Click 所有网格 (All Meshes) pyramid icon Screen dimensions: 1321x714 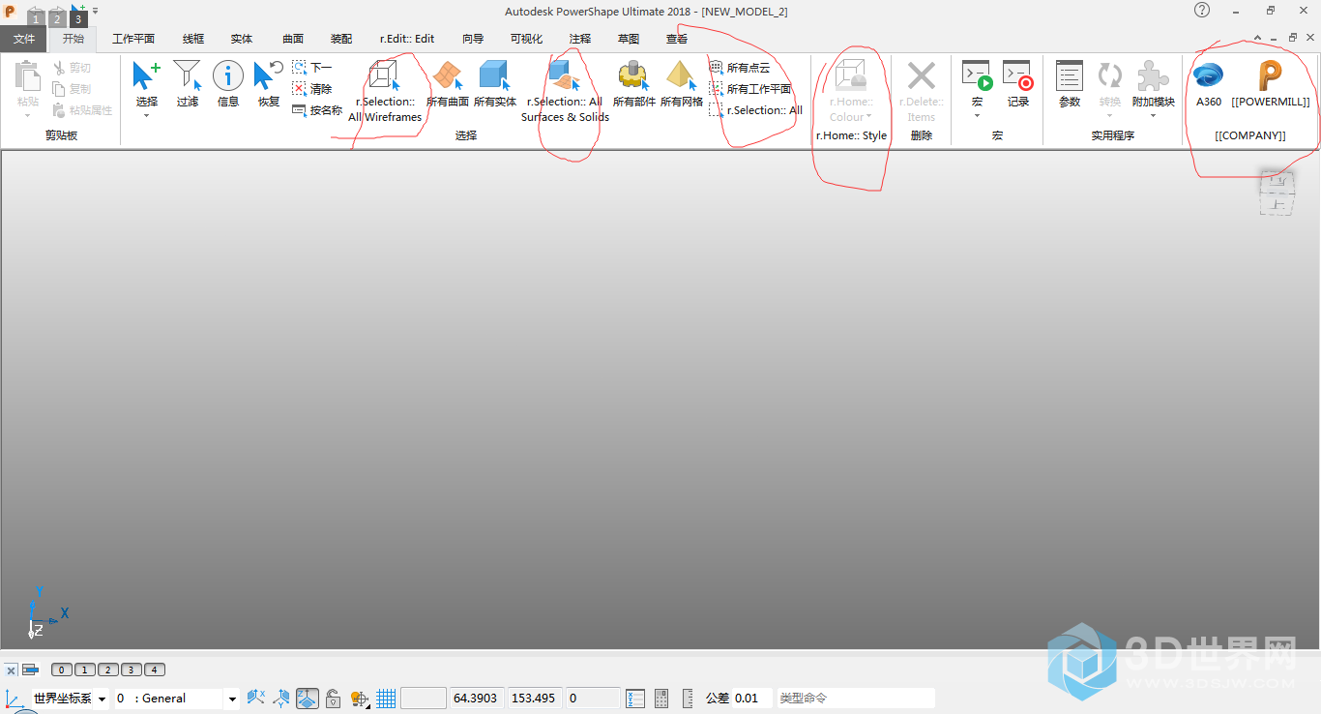[x=682, y=75]
